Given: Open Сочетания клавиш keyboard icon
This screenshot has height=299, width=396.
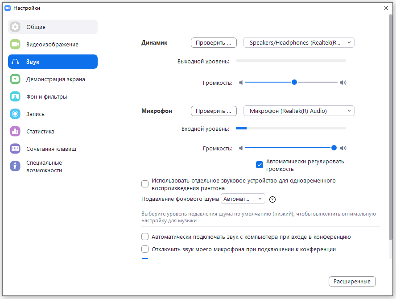Looking at the screenshot, I should [15, 149].
